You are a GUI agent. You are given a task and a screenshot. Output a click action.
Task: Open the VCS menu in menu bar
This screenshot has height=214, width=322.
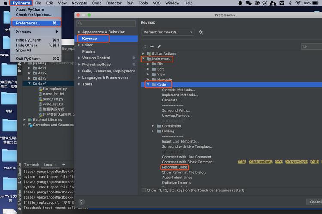(x=156, y=3)
